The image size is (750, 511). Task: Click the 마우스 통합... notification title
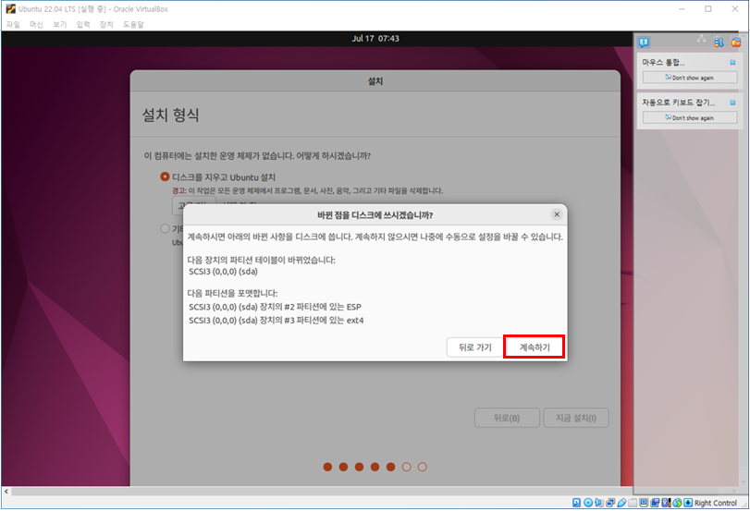[663, 63]
